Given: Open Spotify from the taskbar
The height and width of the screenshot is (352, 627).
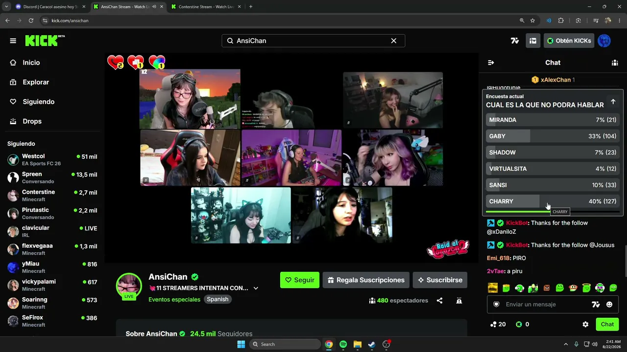Looking at the screenshot, I should point(343,344).
